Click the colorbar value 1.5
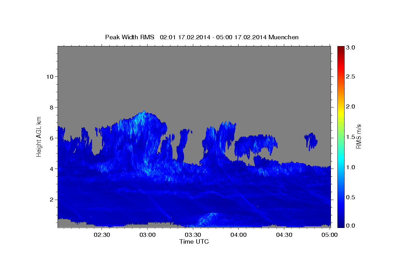409x273 pixels. (x=351, y=137)
